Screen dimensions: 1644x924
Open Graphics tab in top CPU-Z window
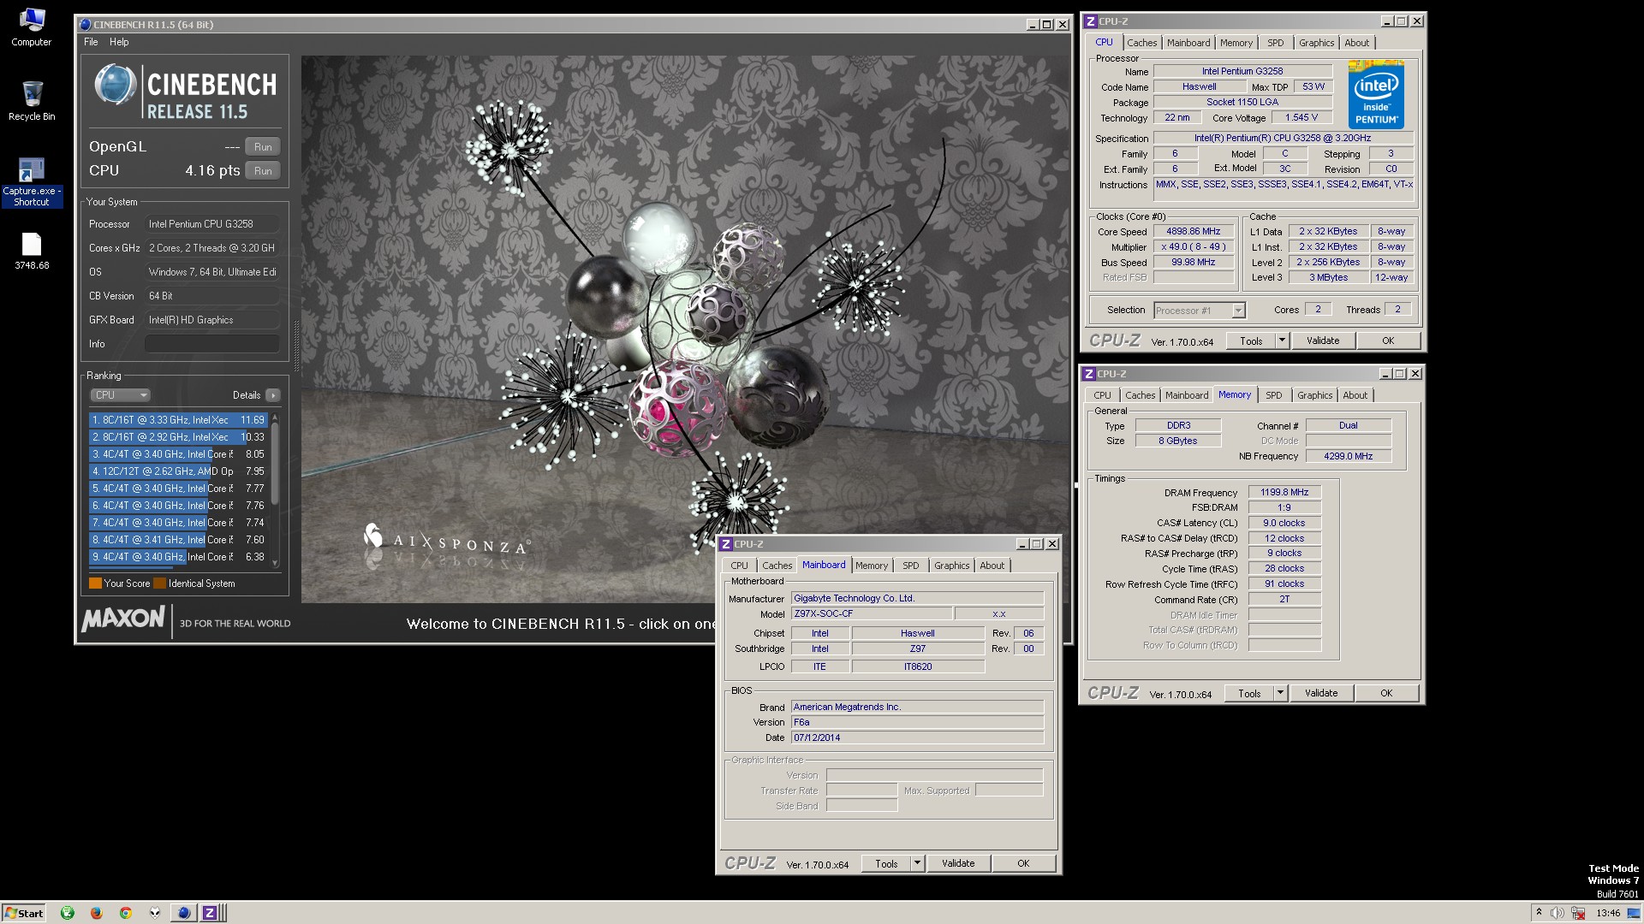1316,43
